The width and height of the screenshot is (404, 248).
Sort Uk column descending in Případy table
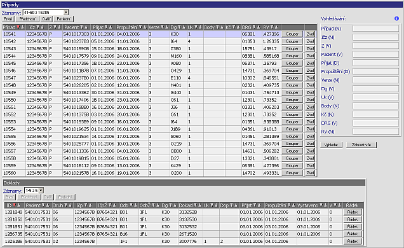(196, 27)
